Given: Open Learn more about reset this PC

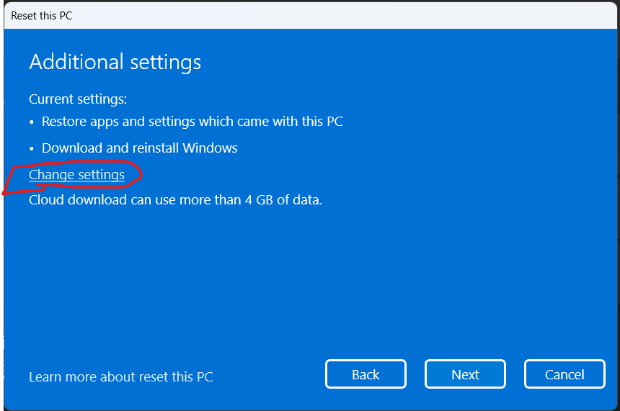Looking at the screenshot, I should [120, 376].
